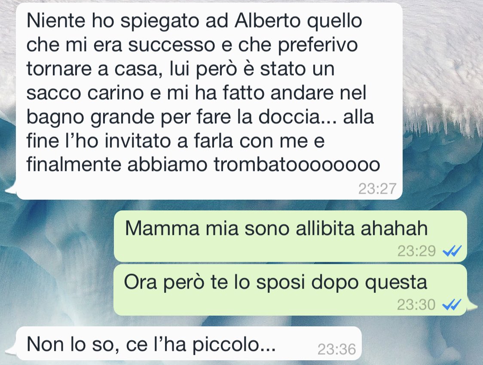This screenshot has height=365, width=483.
Task: Select the "Ora però te lo sposi" message
Action: 290,290
